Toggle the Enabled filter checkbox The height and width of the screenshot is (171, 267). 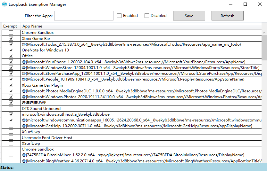pos(119,16)
